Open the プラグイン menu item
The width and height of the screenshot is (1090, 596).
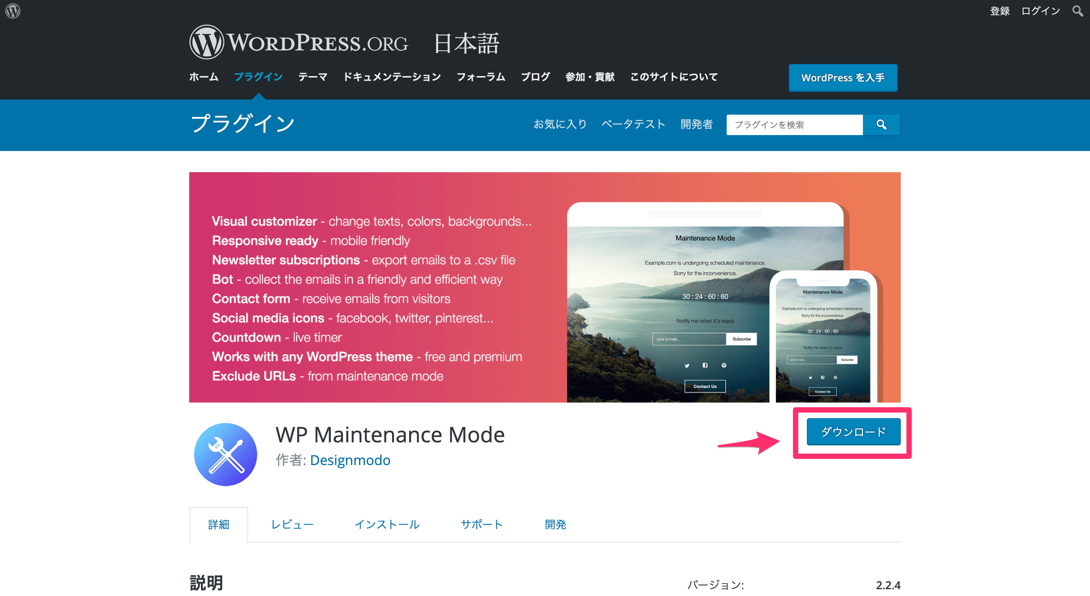(x=258, y=77)
